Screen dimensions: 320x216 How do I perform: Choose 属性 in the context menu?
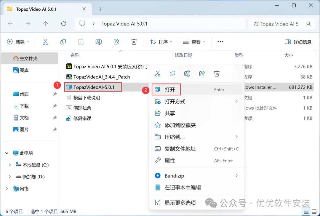(197, 161)
